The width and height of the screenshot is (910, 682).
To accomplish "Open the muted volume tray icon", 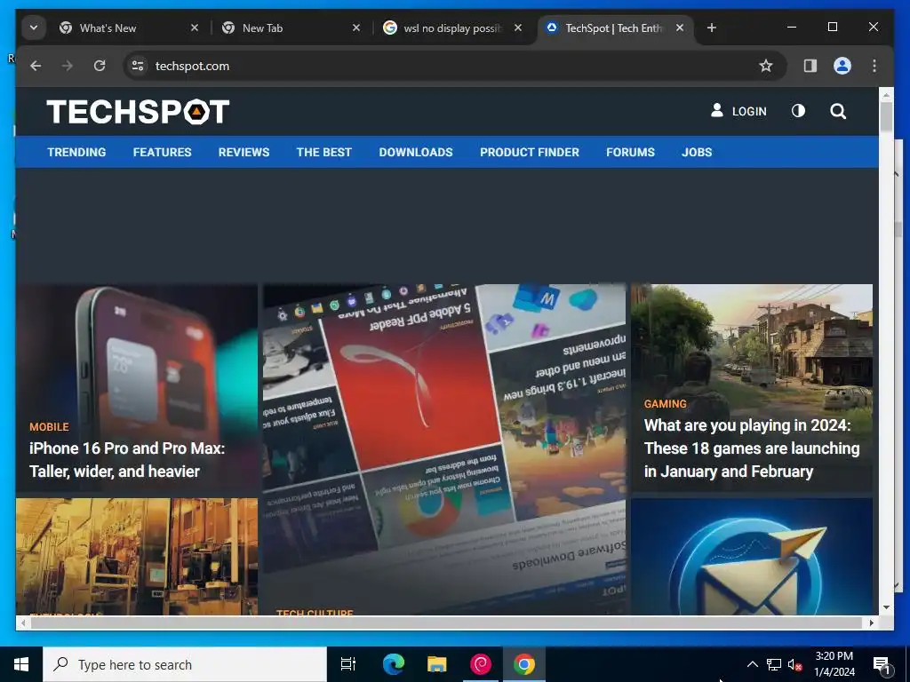I will pos(794,664).
